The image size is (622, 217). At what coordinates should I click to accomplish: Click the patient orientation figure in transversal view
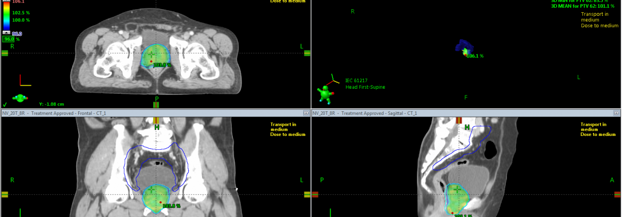pos(20,97)
